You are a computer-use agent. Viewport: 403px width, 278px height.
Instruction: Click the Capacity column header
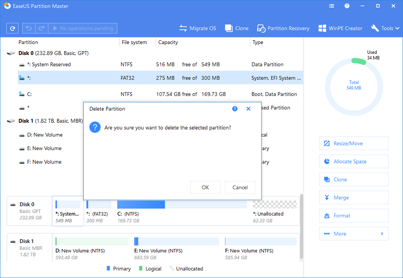point(168,42)
